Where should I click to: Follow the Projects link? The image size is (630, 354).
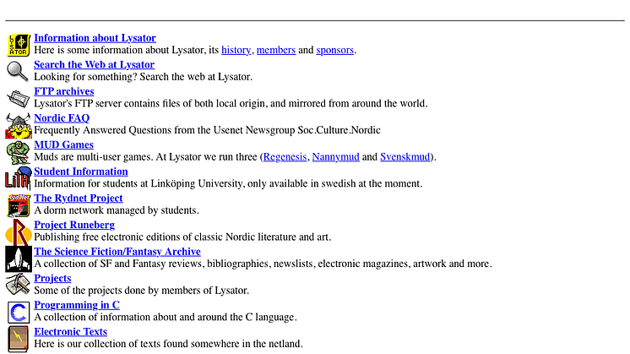pos(52,278)
